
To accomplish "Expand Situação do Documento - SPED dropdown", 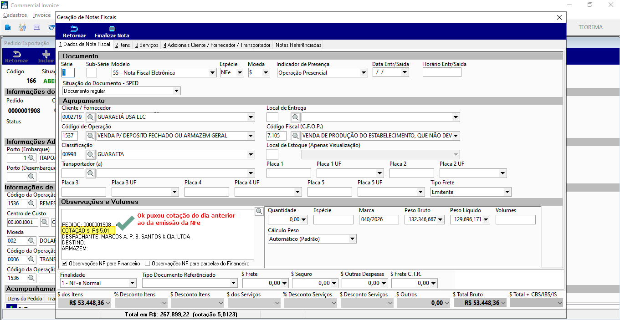I will click(177, 91).
